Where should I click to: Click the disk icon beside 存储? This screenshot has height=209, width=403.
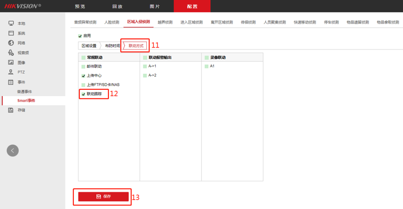pos(11,110)
